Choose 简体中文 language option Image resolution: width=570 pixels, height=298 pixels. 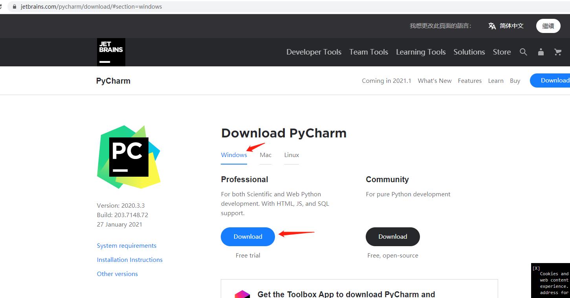pos(511,26)
